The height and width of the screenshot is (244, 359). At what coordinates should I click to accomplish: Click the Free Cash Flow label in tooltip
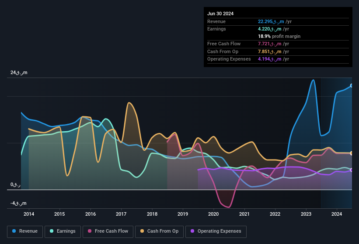click(x=224, y=44)
